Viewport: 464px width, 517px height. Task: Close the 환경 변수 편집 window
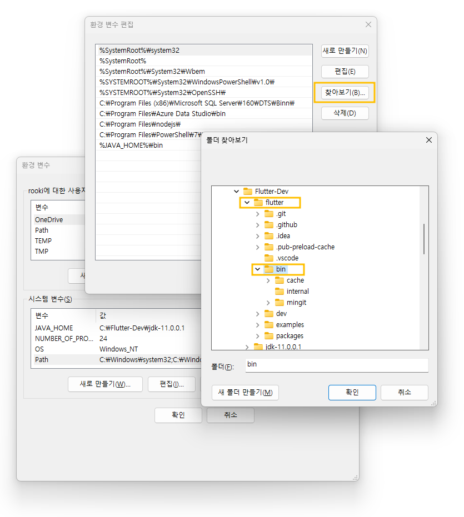click(x=368, y=25)
